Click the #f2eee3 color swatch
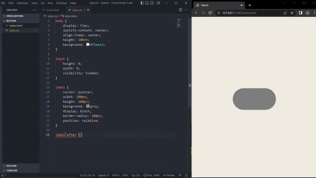The height and width of the screenshot is (178, 316). 88,44
